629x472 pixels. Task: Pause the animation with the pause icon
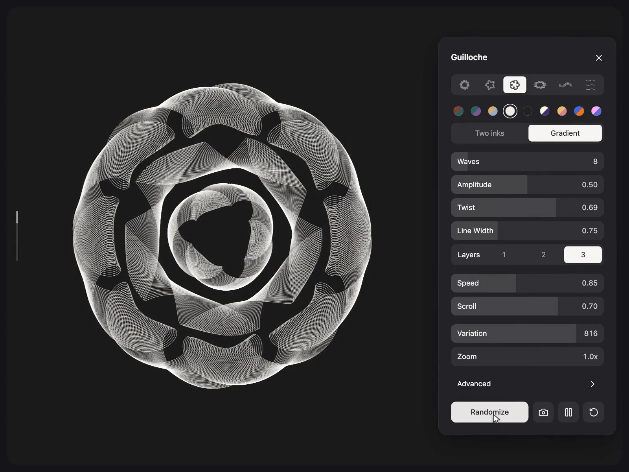[x=568, y=412]
